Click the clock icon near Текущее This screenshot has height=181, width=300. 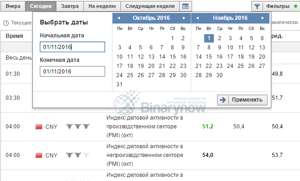(6, 23)
